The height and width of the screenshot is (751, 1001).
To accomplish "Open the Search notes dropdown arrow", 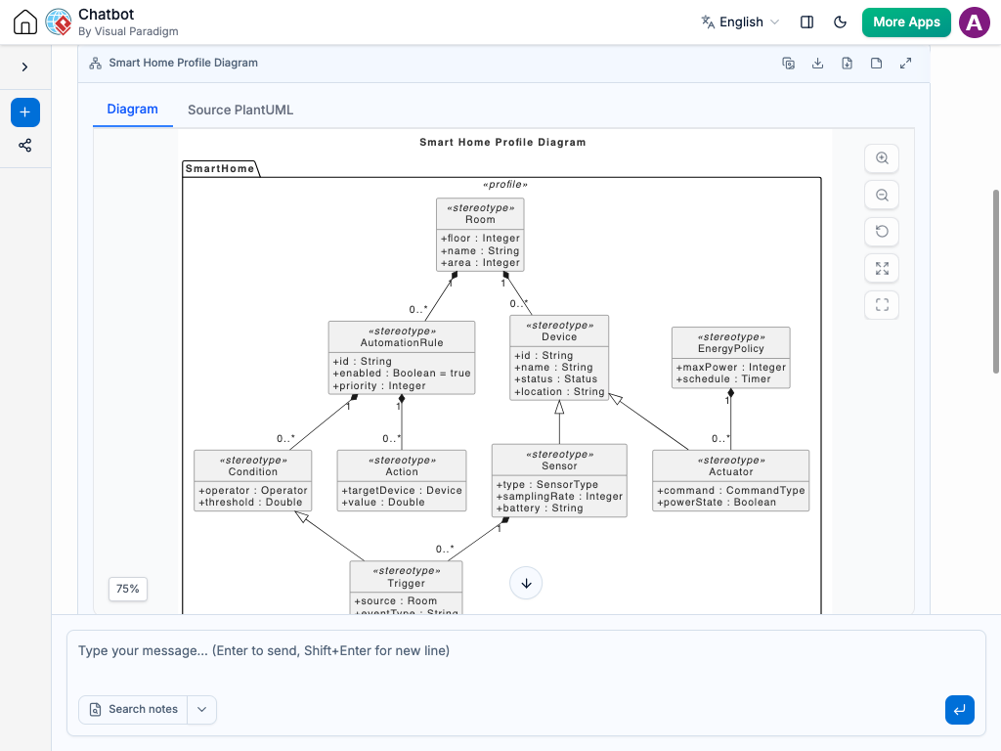I will click(201, 710).
